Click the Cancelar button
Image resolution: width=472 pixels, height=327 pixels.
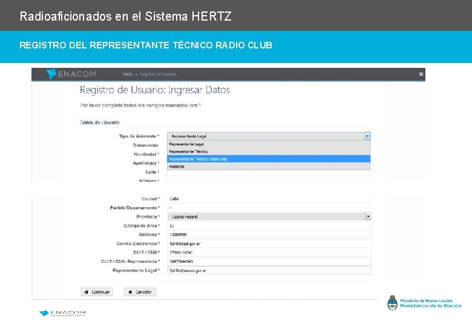(140, 292)
